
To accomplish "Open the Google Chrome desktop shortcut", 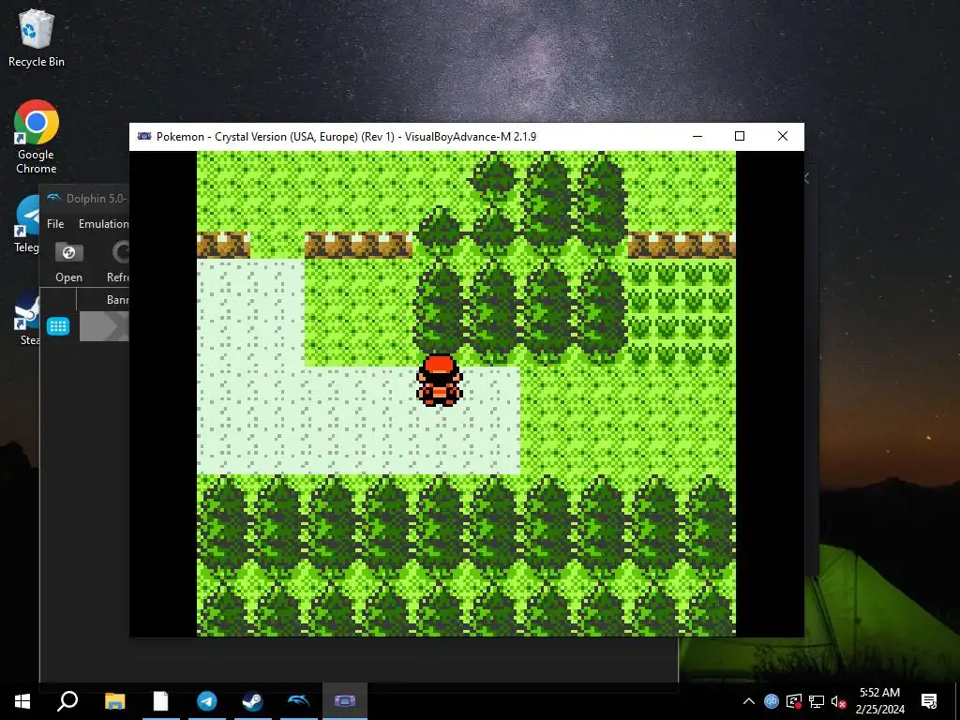I will [x=37, y=136].
